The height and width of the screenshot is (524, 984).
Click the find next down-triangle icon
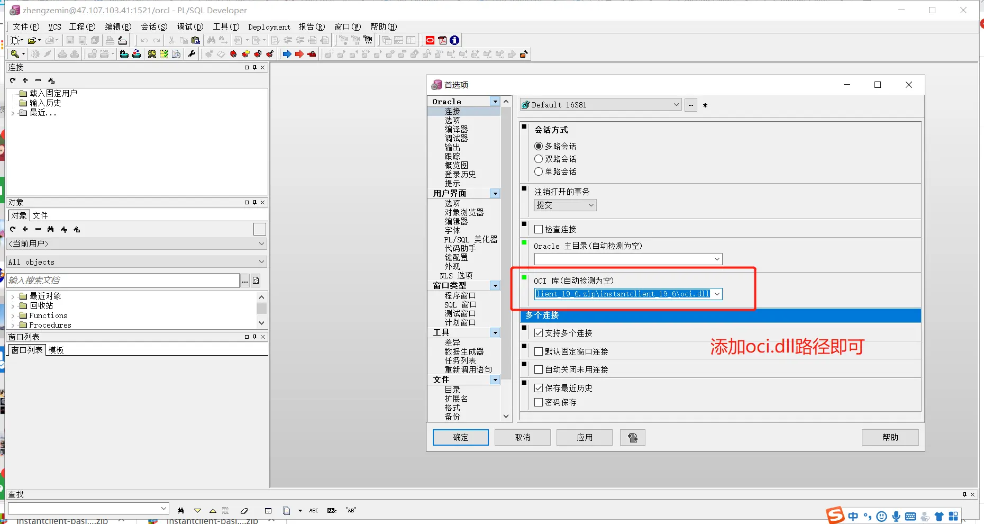(x=198, y=511)
